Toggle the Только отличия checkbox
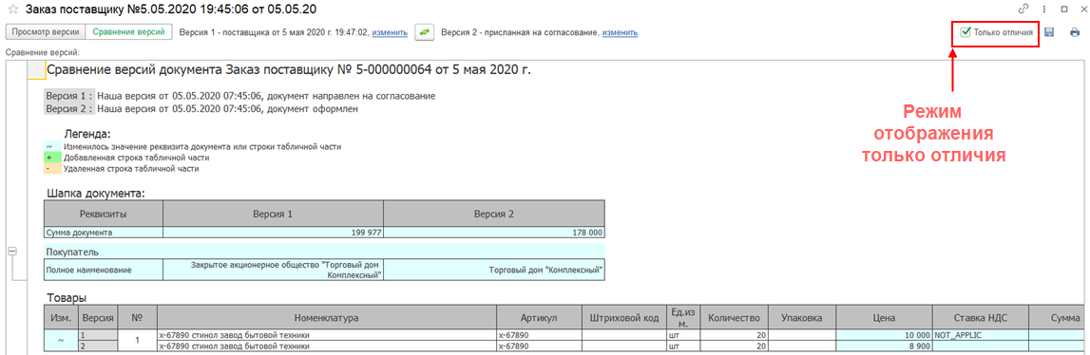1090x355 pixels. click(966, 32)
